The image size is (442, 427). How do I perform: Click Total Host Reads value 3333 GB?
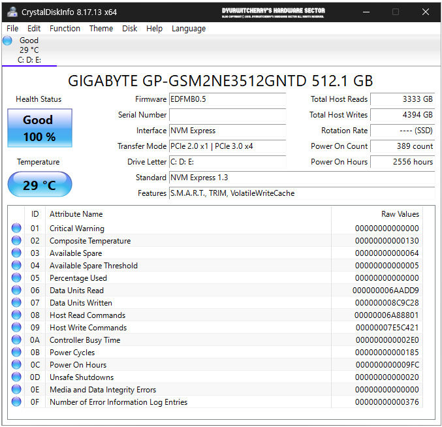click(x=403, y=99)
